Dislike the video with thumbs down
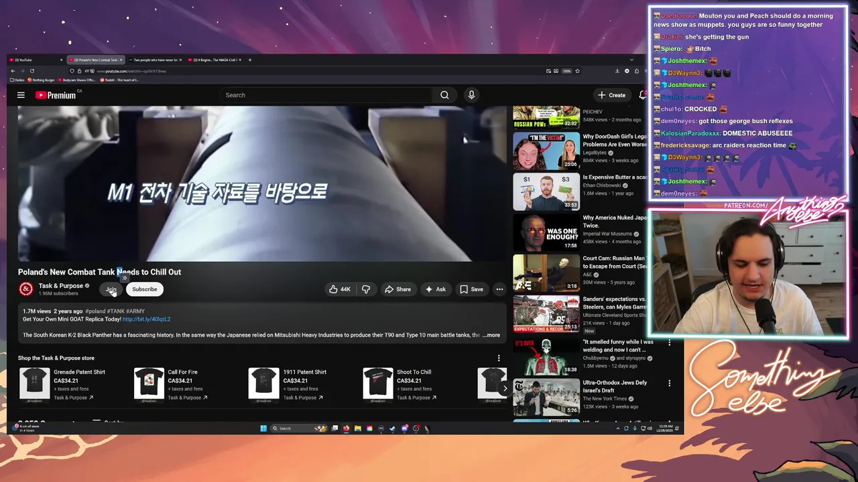Image resolution: width=858 pixels, height=482 pixels. tap(366, 289)
